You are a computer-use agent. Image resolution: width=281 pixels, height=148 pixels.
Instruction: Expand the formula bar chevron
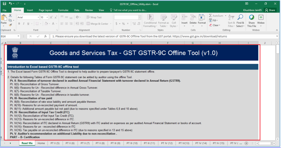pyautogui.click(x=277, y=36)
